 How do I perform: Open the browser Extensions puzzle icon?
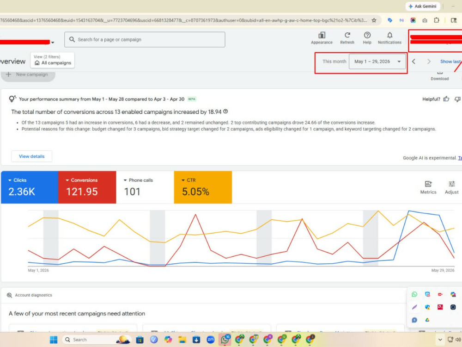click(437, 20)
